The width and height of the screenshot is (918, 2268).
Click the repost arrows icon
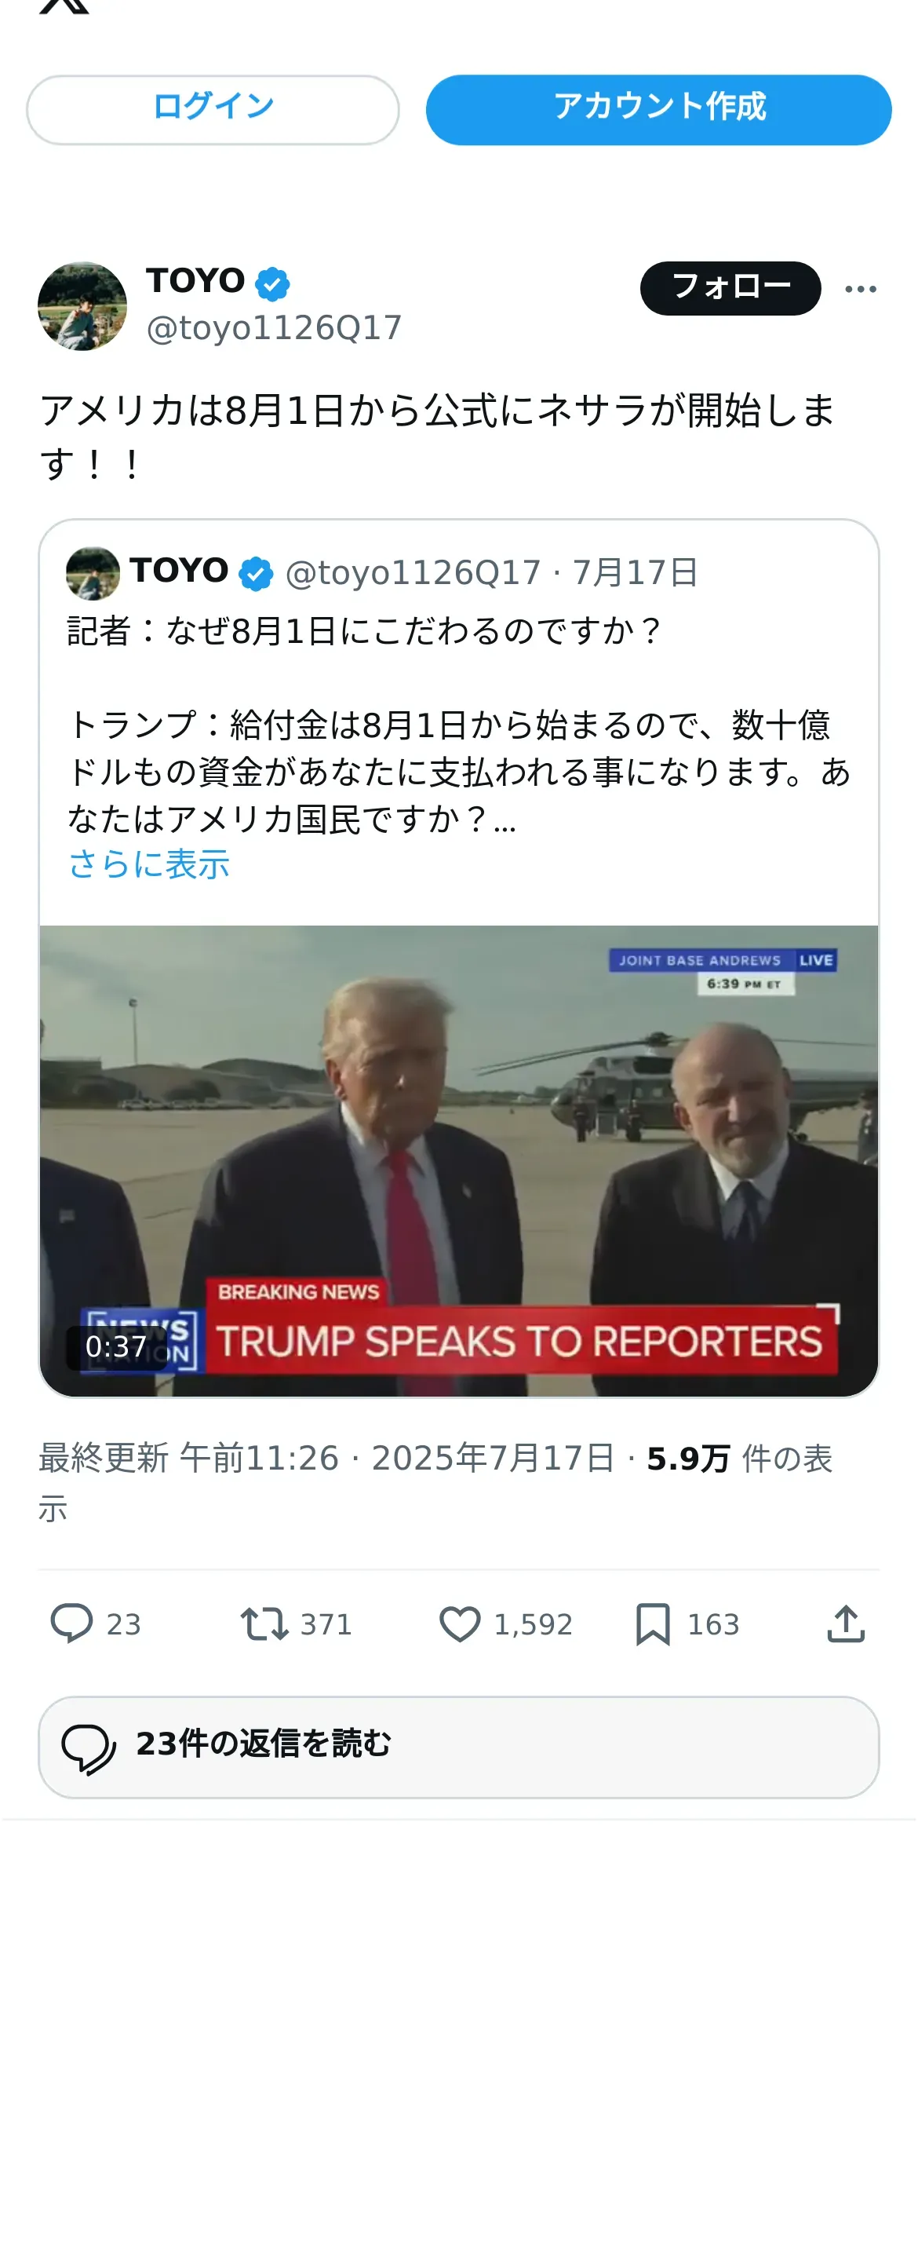coord(265,1623)
